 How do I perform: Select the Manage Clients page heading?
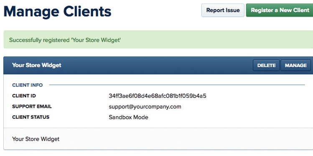57,11
